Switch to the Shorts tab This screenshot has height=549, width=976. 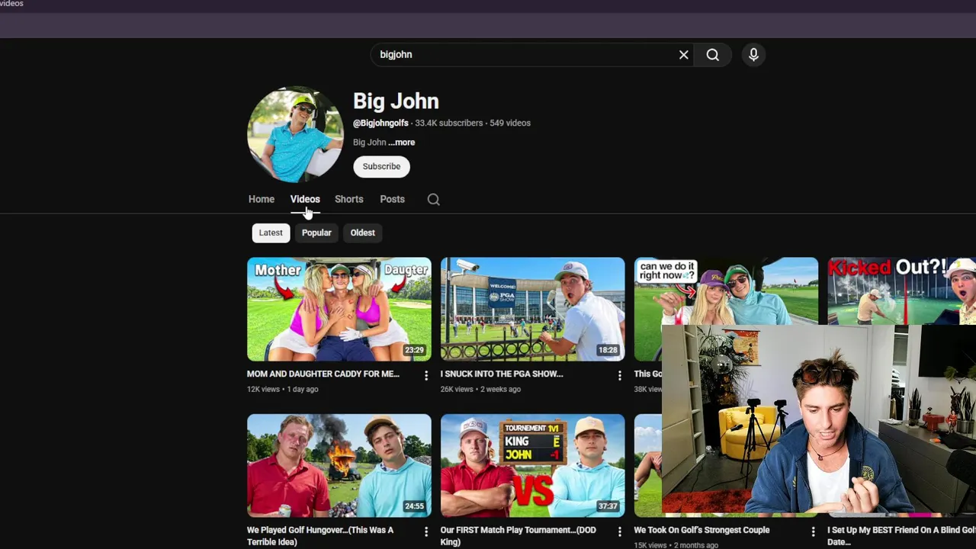click(x=348, y=199)
